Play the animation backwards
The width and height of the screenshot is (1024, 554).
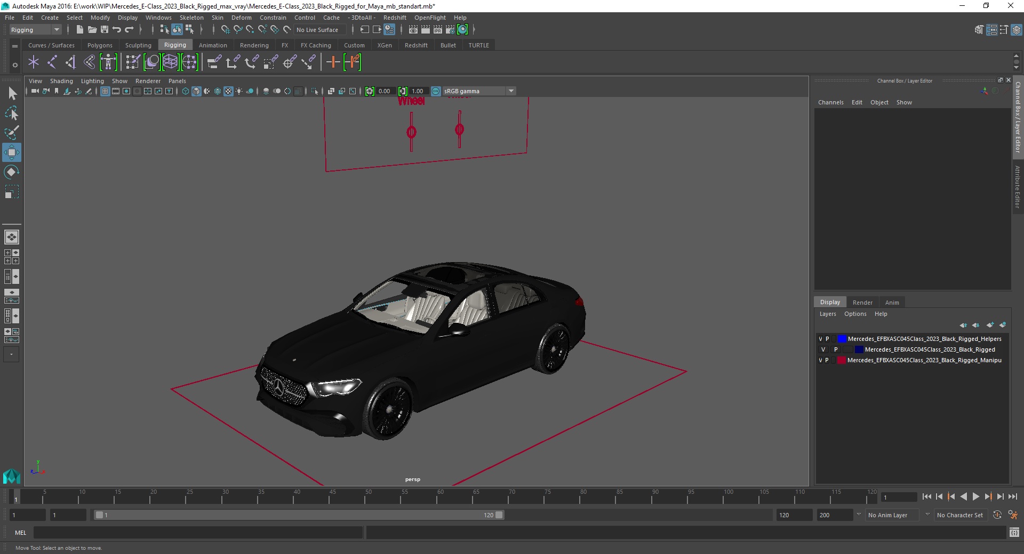(x=964, y=496)
